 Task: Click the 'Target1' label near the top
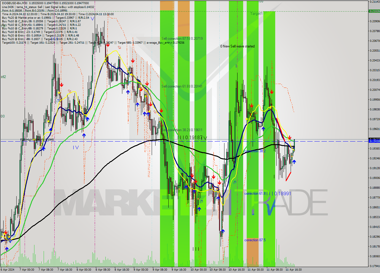[256, 14]
